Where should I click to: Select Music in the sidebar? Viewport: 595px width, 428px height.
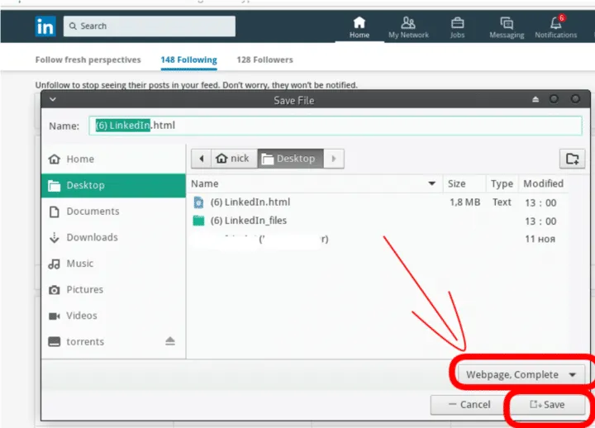113,264
